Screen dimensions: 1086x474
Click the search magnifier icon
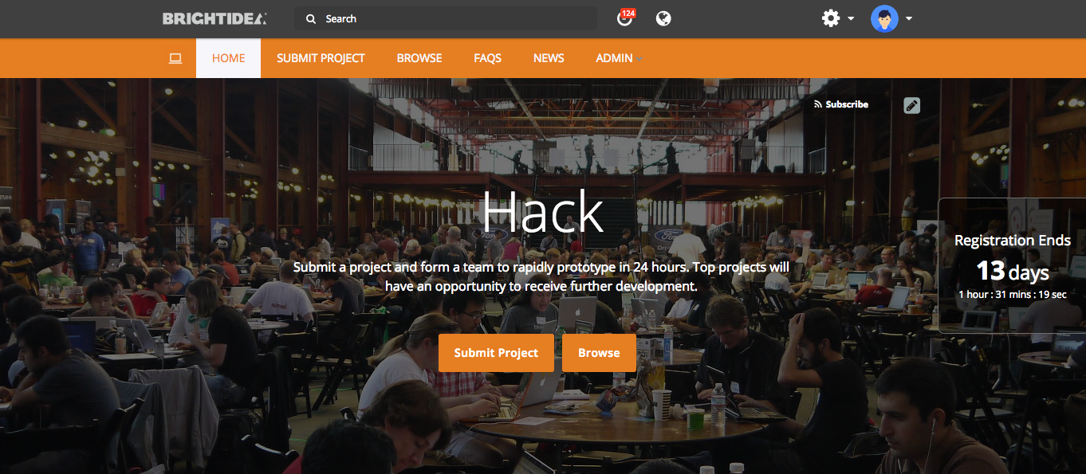click(311, 18)
